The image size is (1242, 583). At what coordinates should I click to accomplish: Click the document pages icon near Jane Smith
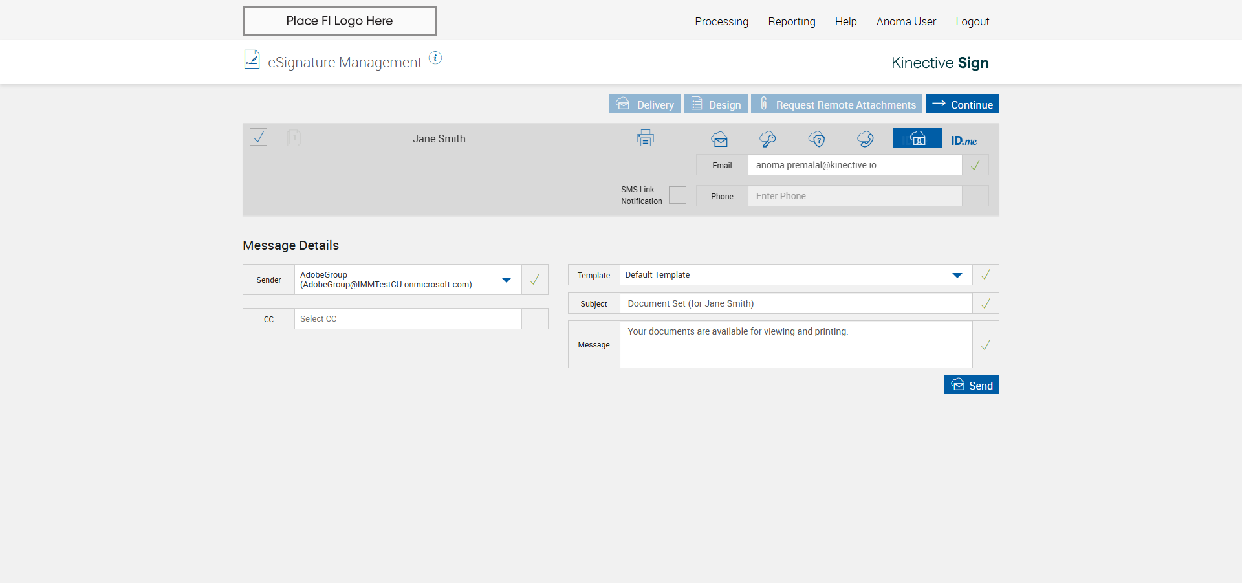(294, 138)
